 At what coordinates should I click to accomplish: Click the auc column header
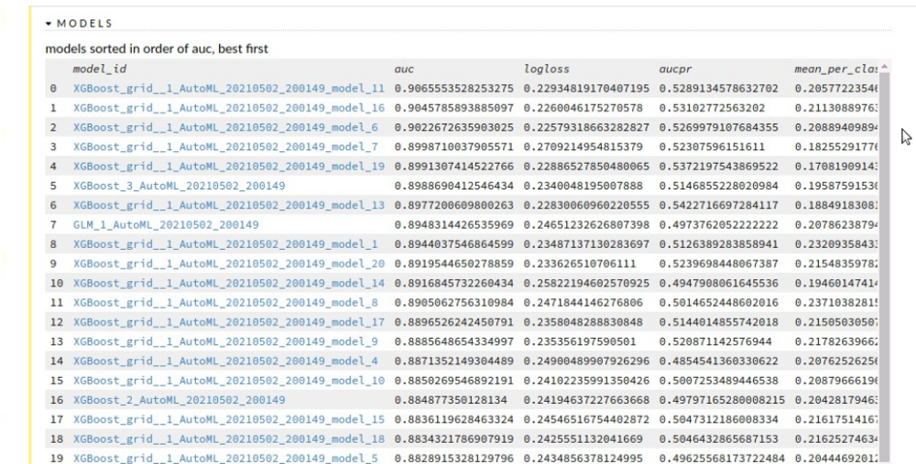point(404,69)
